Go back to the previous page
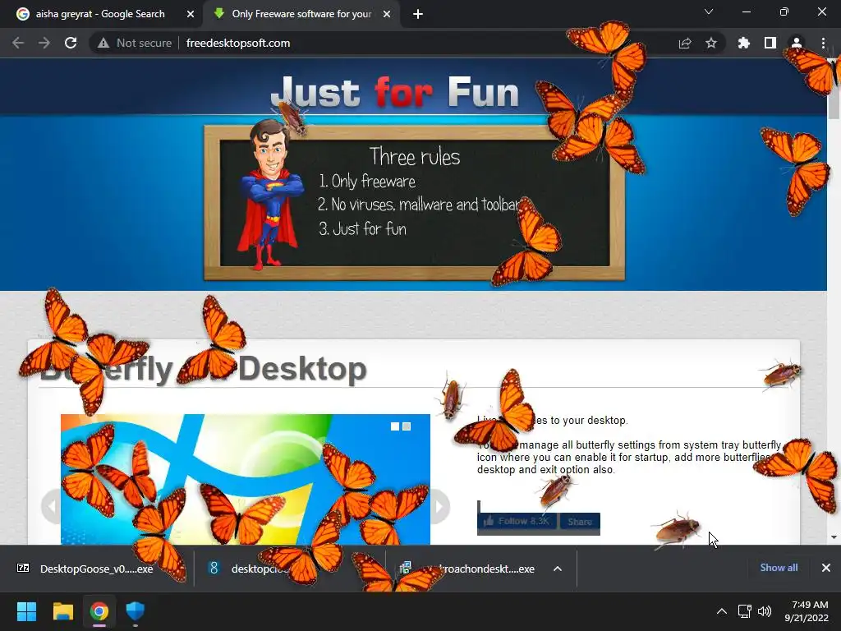 [x=18, y=43]
